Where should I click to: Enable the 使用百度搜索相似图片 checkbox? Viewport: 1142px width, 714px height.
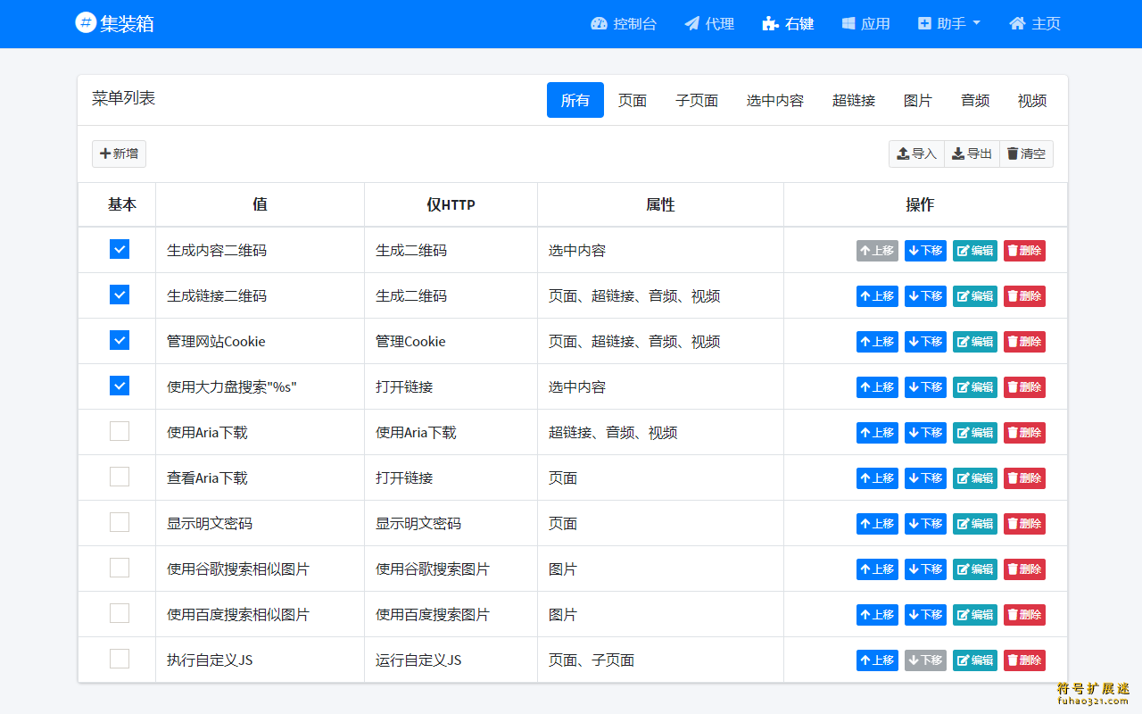point(120,613)
